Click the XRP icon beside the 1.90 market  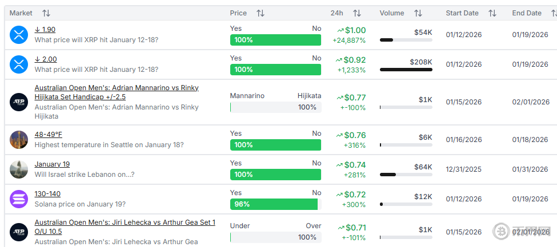tap(19, 35)
